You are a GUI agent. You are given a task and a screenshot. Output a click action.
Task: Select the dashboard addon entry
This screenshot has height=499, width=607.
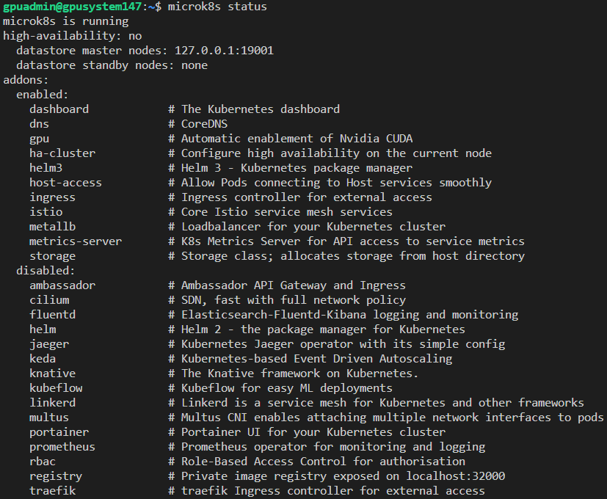[x=59, y=109]
